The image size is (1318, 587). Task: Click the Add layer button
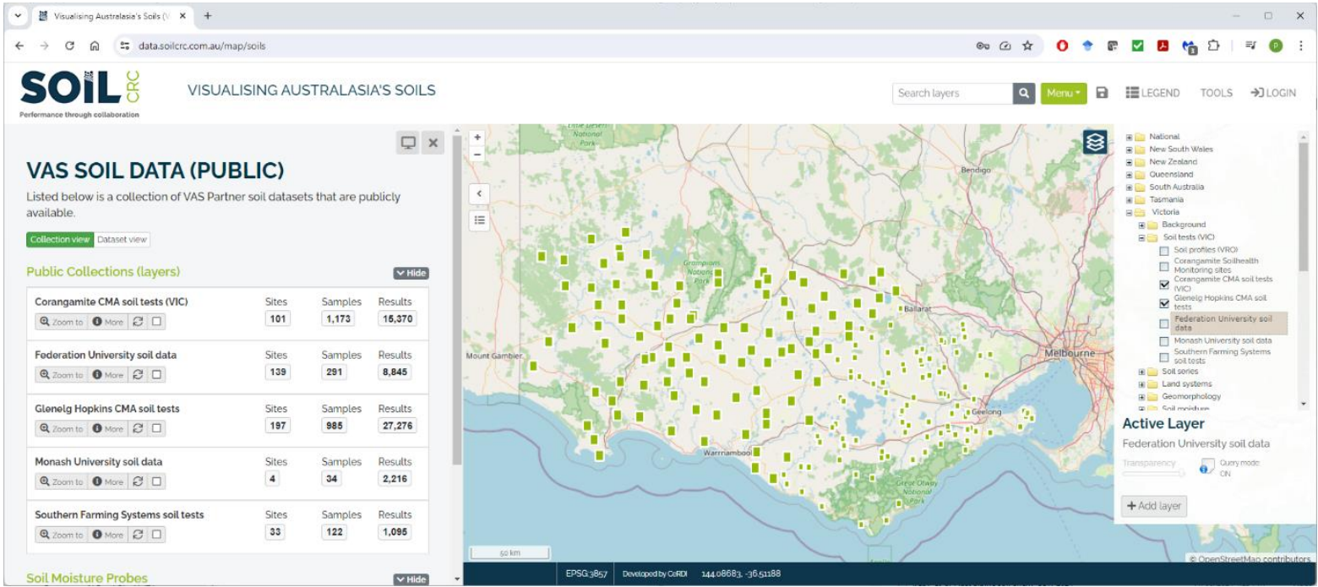[x=1154, y=506]
